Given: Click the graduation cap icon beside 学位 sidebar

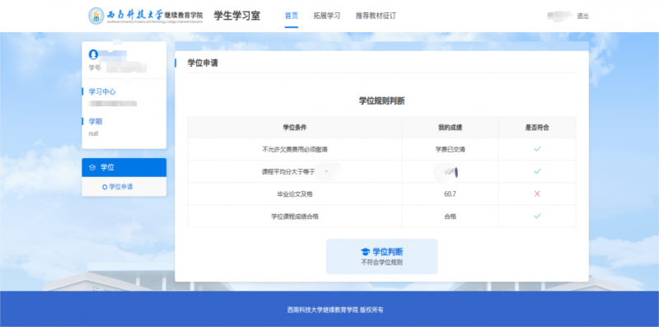Looking at the screenshot, I should click(92, 168).
